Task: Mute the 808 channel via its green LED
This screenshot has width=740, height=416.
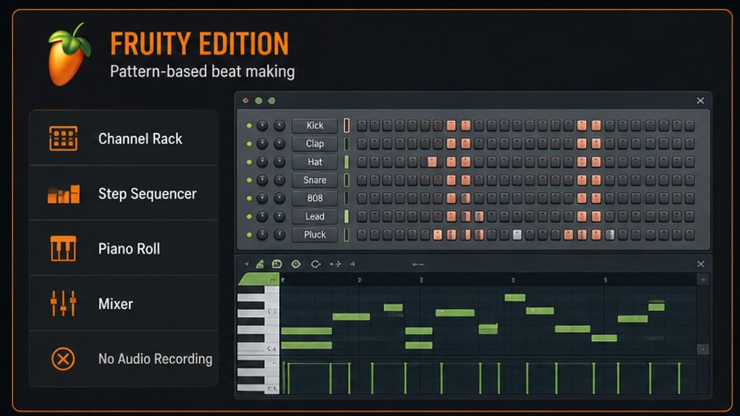Action: coord(249,198)
